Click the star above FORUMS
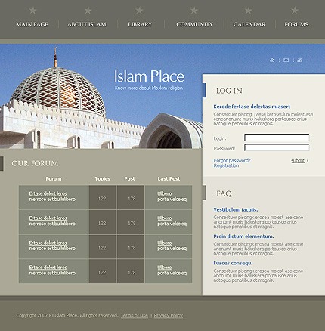The width and height of the screenshot is (325, 331). click(295, 11)
